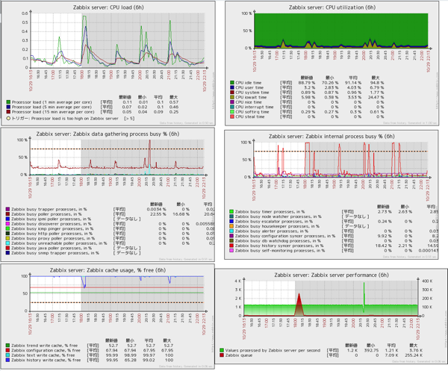Click blue swatch for Processor load 5 min
Image resolution: width=448 pixels, height=371 pixels.
pyautogui.click(x=8, y=107)
